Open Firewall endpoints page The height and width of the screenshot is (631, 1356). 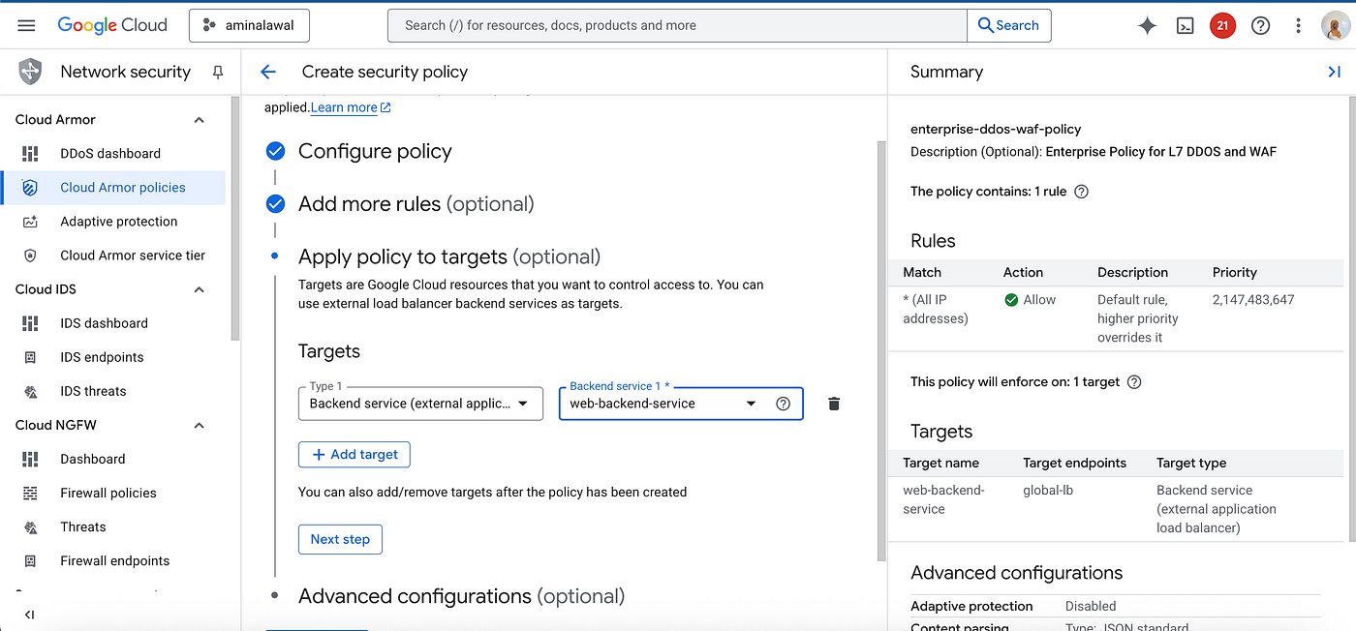114,560
